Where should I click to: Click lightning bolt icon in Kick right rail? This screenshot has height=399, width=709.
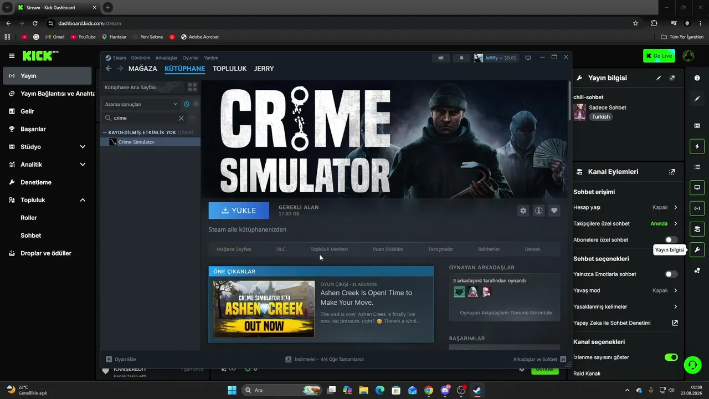(x=697, y=146)
